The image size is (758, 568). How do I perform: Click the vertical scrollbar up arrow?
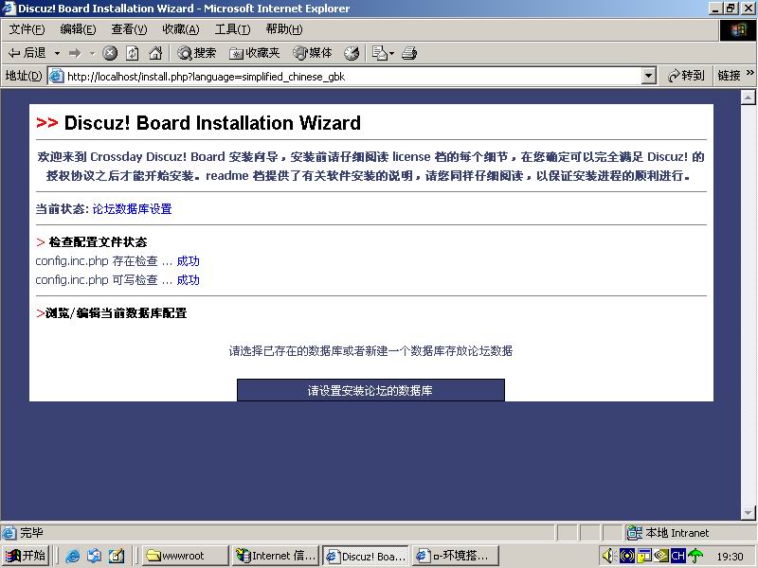tap(748, 98)
